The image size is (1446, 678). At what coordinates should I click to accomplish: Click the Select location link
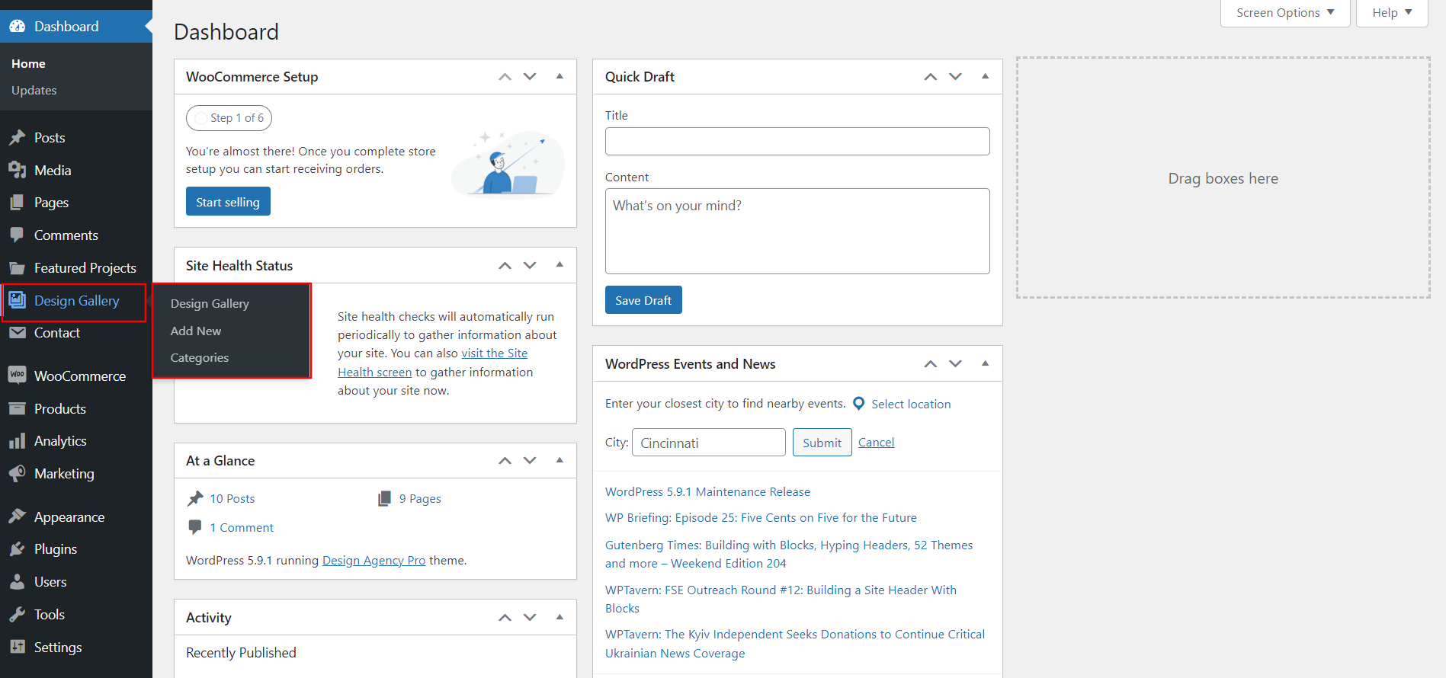(x=911, y=404)
